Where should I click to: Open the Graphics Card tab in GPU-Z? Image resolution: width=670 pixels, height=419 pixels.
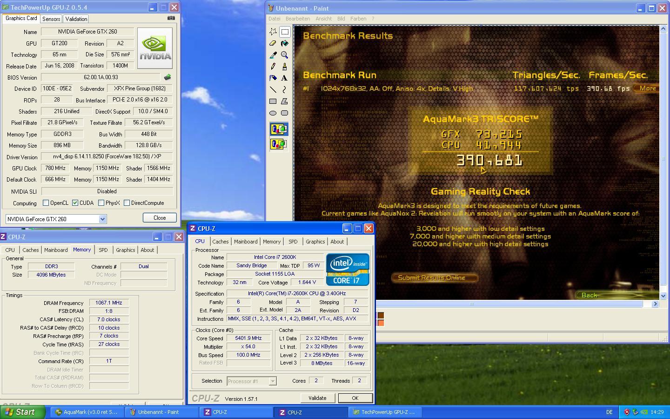[x=21, y=18]
